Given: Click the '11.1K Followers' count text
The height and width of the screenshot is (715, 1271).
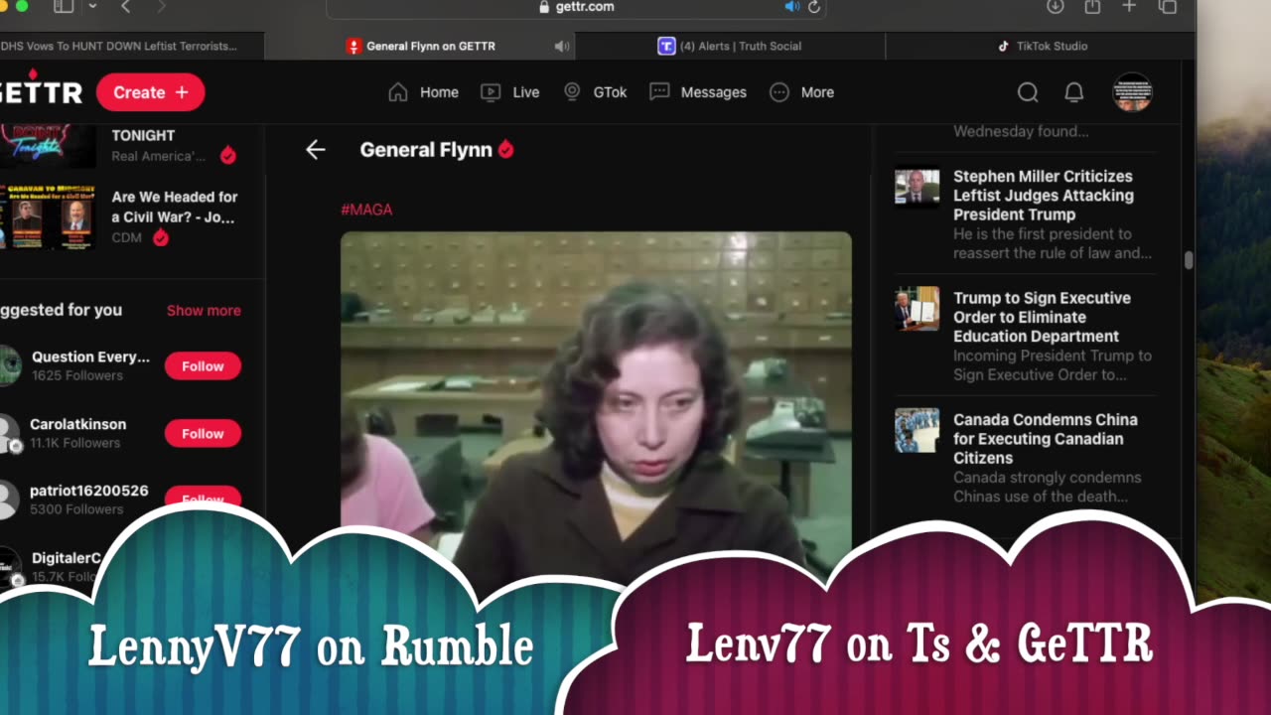Looking at the screenshot, I should [x=75, y=443].
